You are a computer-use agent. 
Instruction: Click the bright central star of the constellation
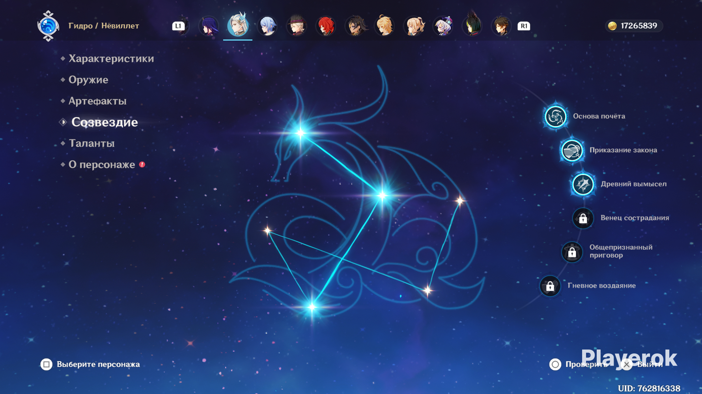point(382,195)
